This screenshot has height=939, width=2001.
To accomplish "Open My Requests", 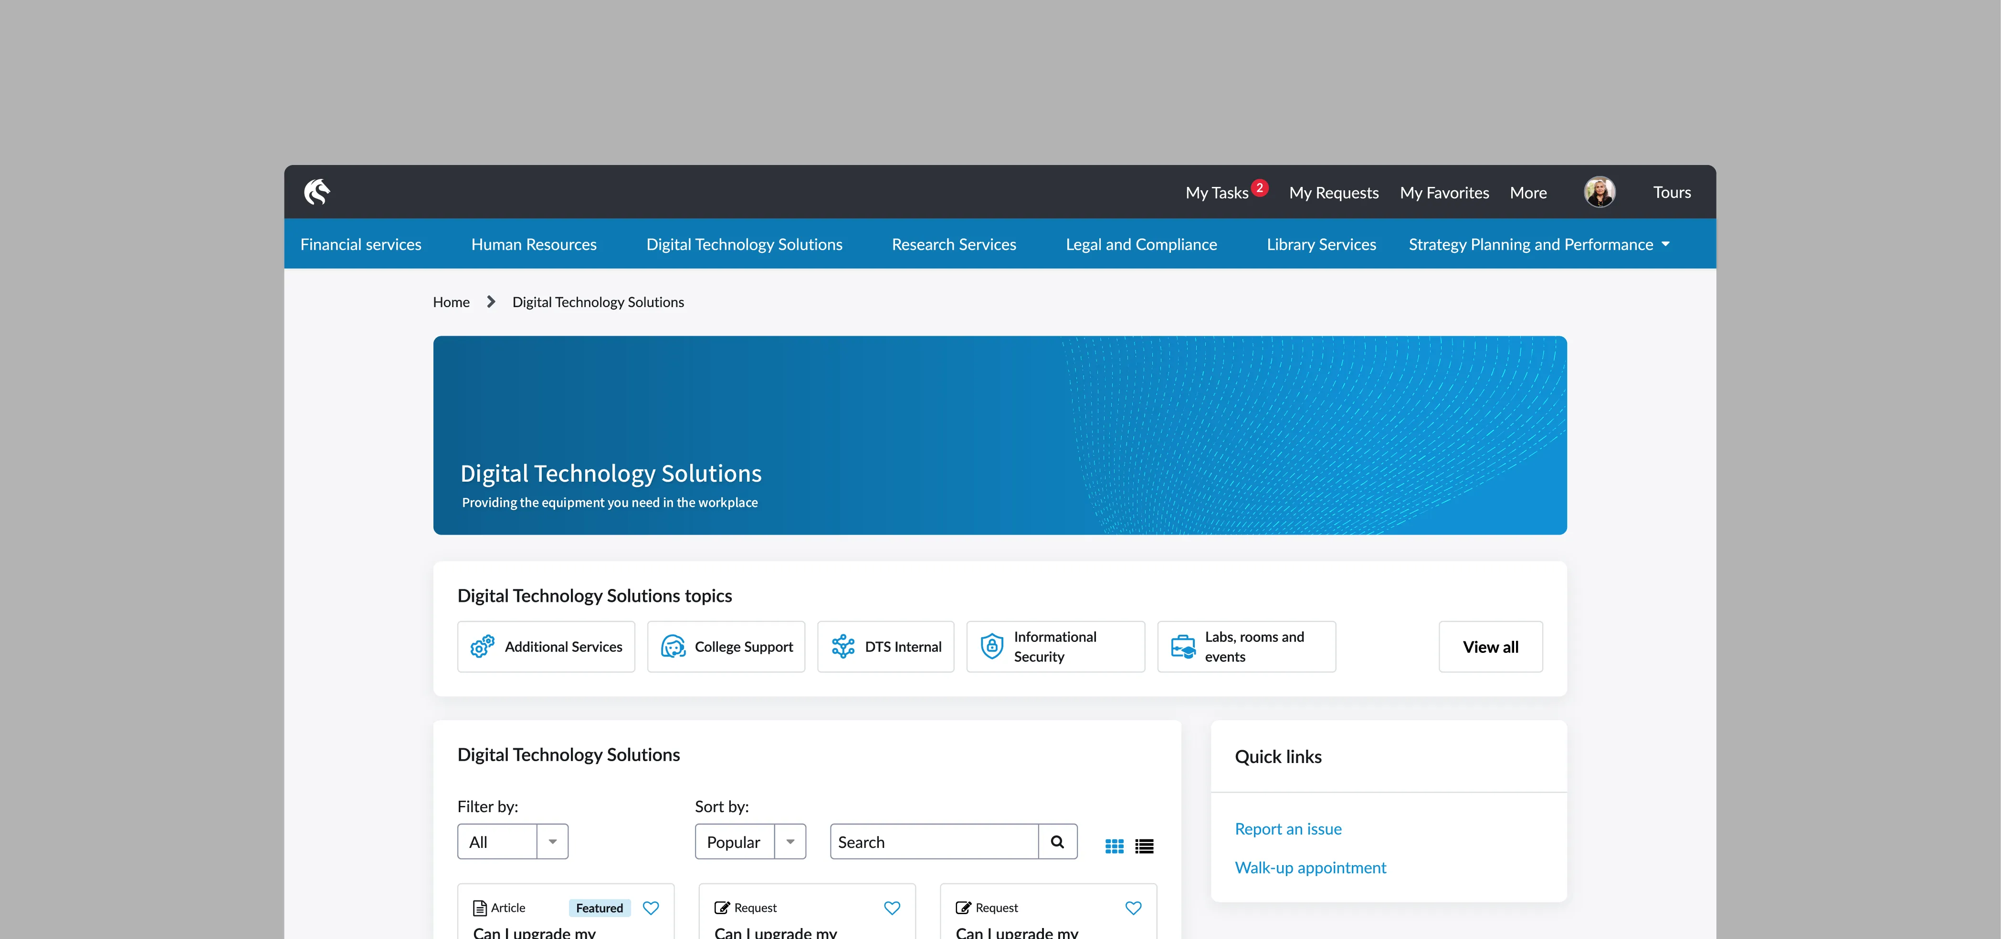I will coord(1334,193).
